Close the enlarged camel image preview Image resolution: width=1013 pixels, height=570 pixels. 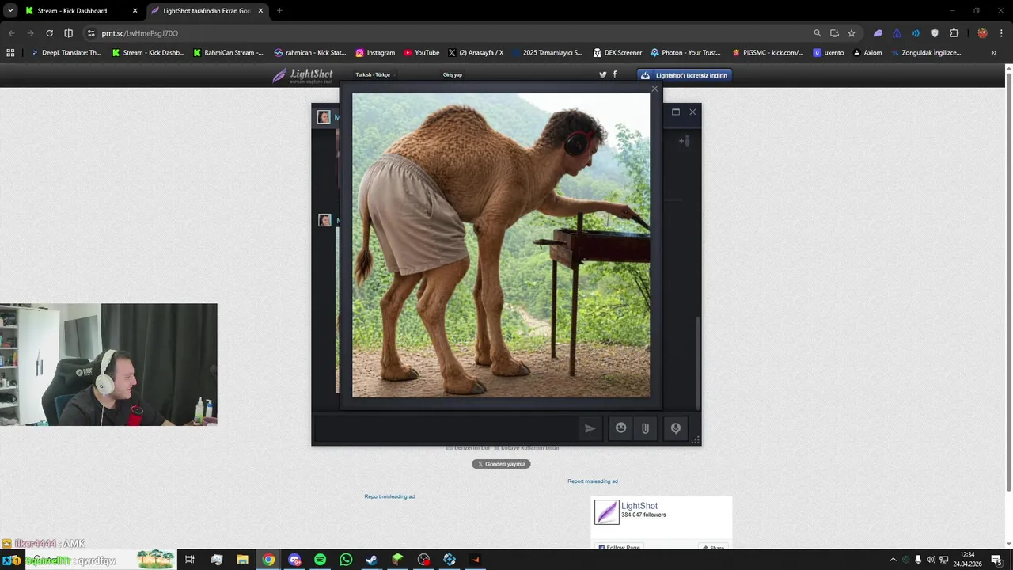click(654, 89)
